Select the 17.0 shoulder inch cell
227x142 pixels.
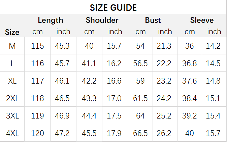(114, 98)
